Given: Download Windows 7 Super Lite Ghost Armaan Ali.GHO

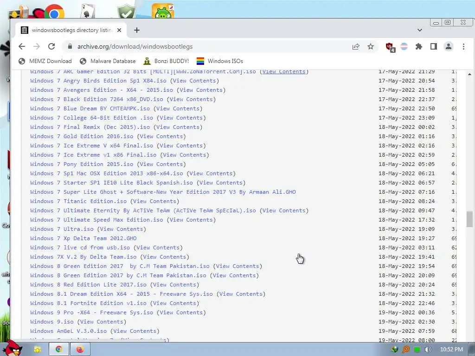Looking at the screenshot, I should click(163, 192).
